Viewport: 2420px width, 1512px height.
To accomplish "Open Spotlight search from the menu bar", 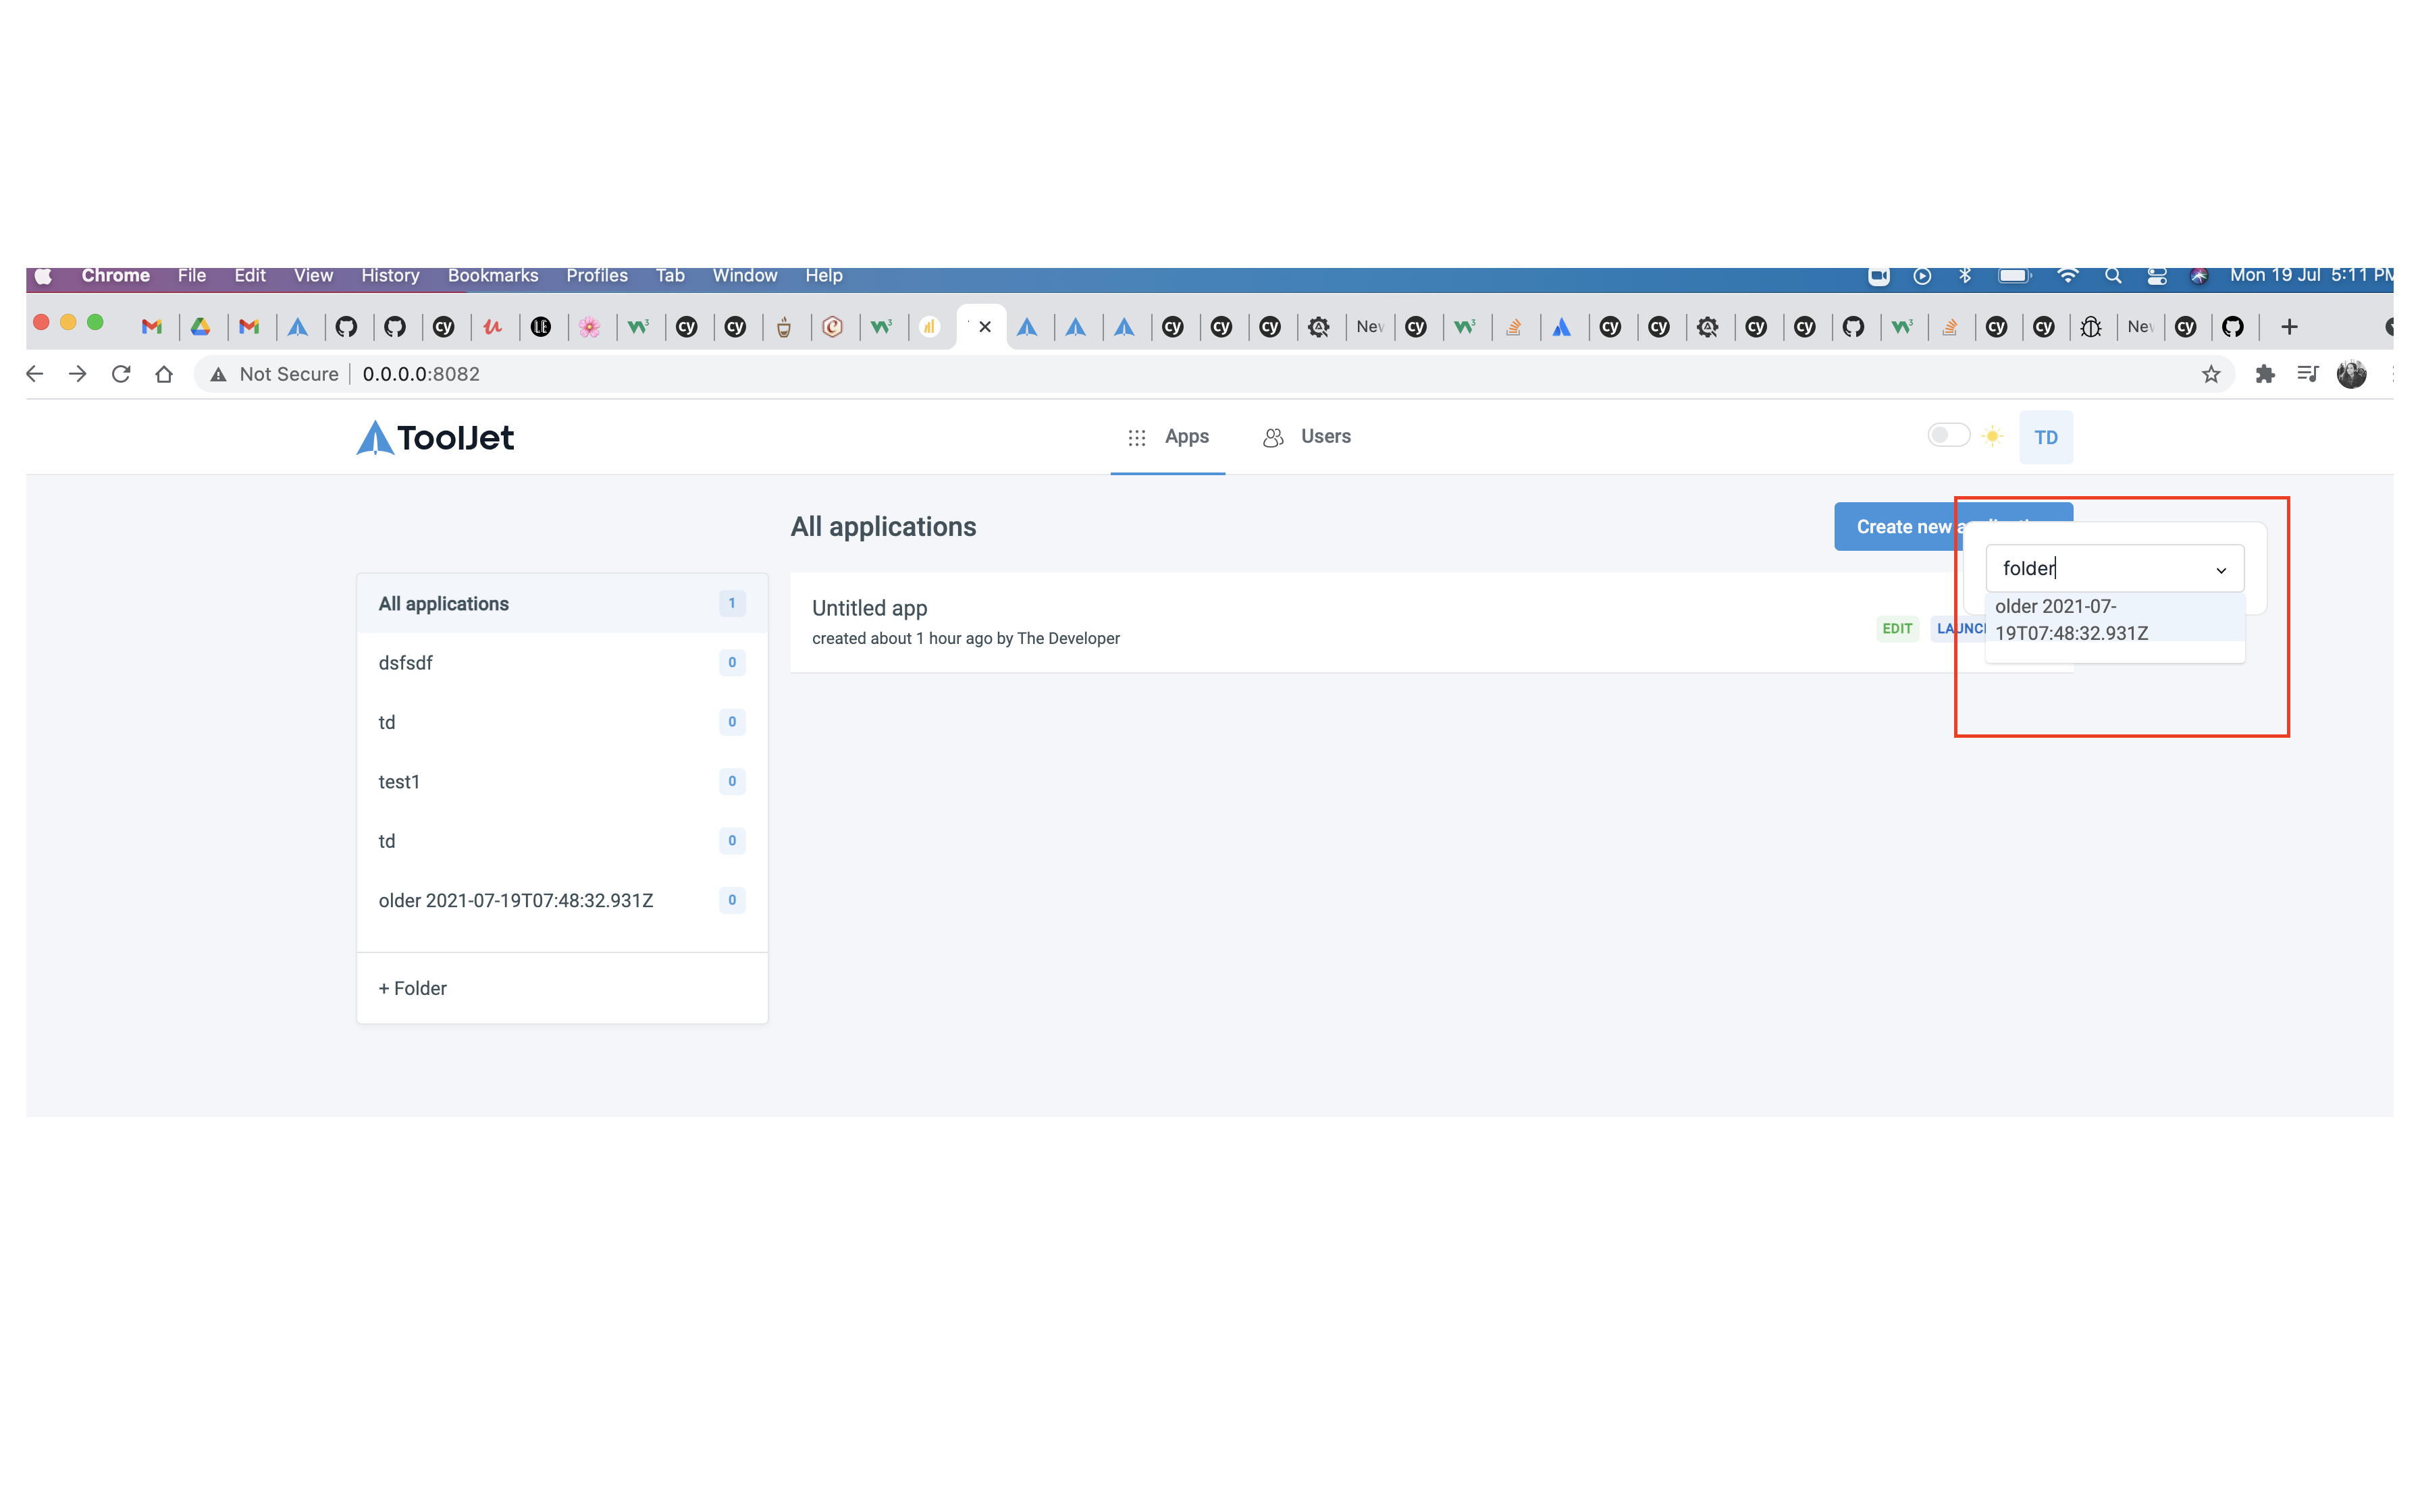I will pos(2112,276).
